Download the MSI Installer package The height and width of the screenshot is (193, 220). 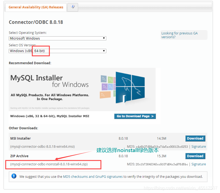pyautogui.click(x=195, y=139)
